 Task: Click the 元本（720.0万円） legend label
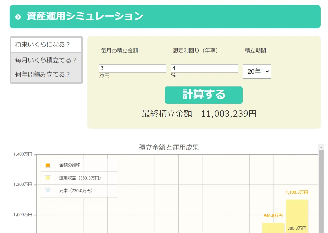click(x=76, y=191)
